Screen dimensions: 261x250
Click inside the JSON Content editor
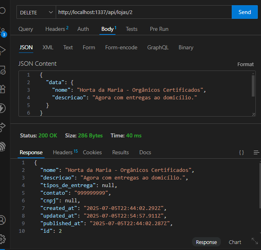[x=137, y=93]
